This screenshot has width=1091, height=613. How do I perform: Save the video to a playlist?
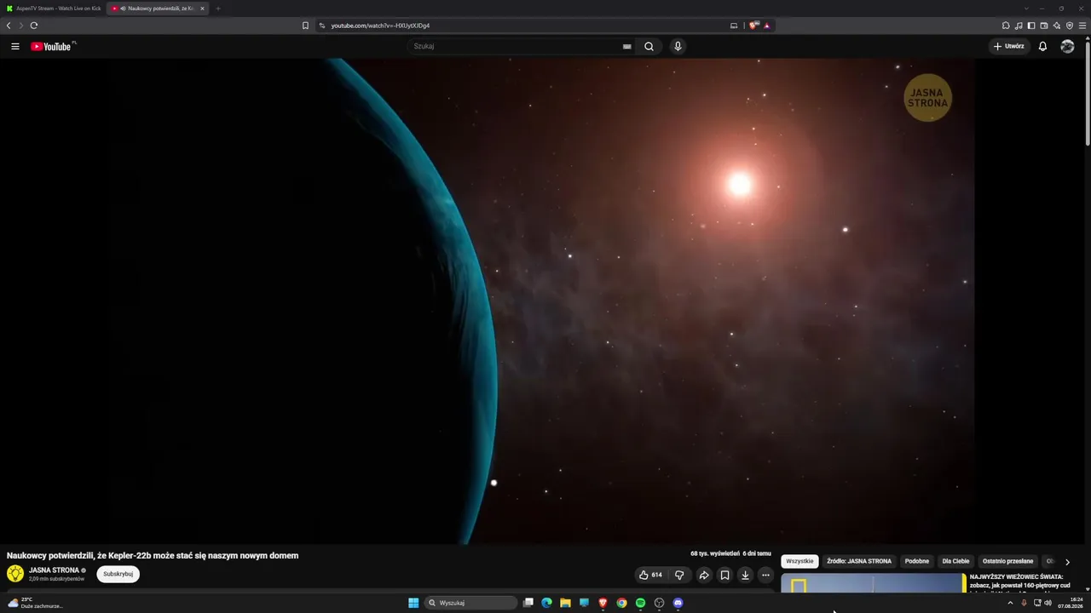[x=724, y=575]
